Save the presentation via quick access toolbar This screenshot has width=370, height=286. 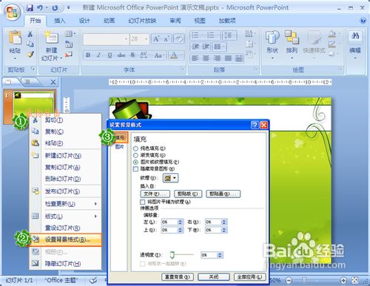tap(30, 8)
